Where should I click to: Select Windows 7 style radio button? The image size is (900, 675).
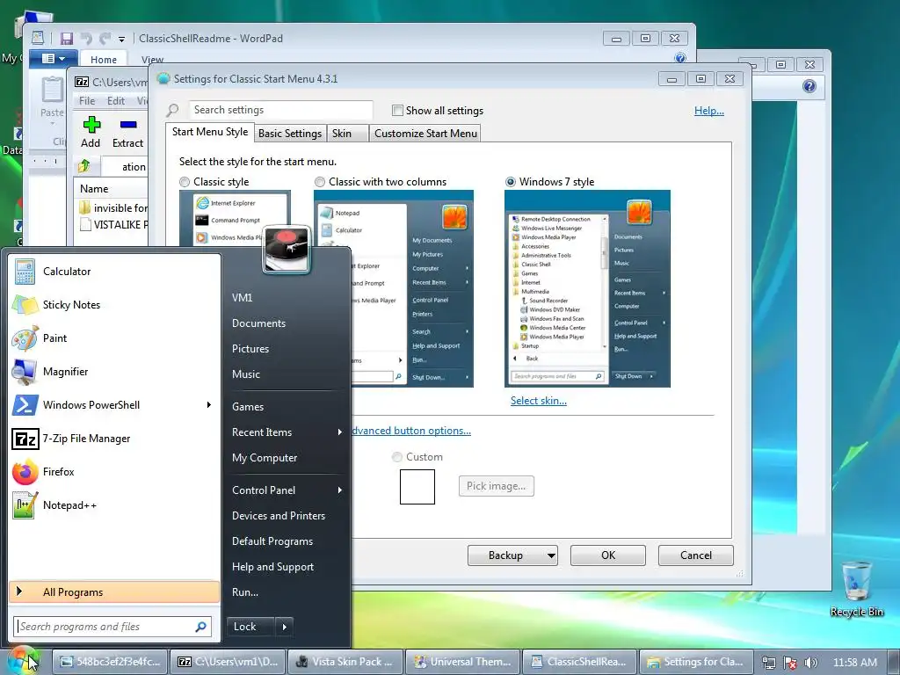(x=511, y=182)
